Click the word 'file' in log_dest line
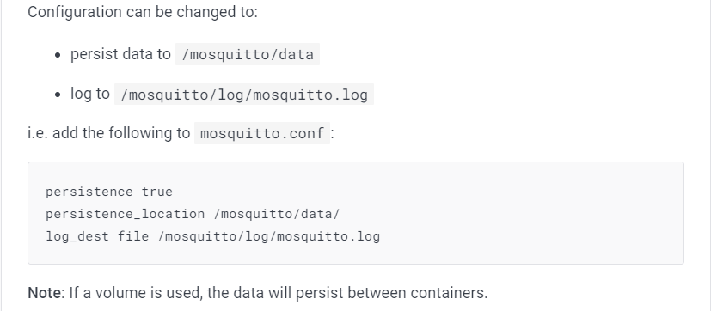The height and width of the screenshot is (311, 711). point(133,236)
